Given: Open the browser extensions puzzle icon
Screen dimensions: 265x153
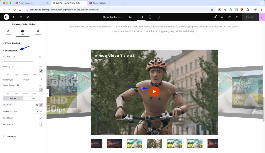Looking at the screenshot, I should click(248, 10).
